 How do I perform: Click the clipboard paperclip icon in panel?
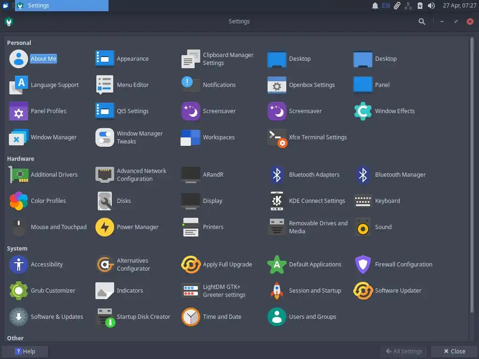coord(397,6)
